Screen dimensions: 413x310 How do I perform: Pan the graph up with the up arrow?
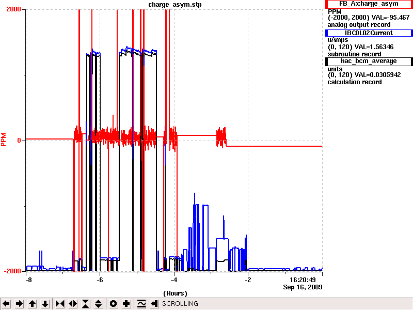(32, 304)
